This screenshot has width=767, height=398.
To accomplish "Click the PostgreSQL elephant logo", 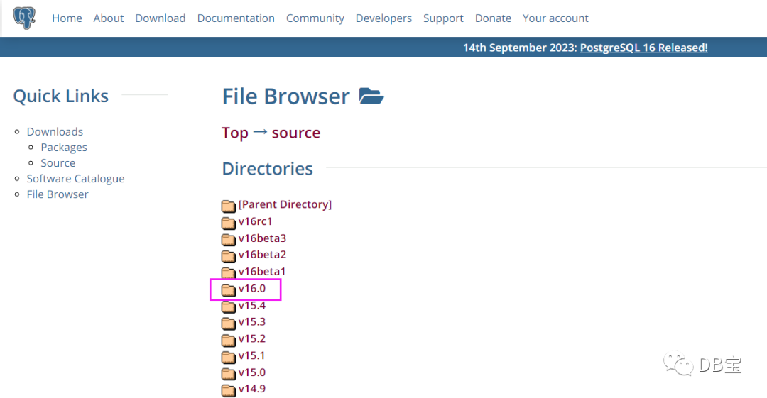I will pyautogui.click(x=24, y=18).
